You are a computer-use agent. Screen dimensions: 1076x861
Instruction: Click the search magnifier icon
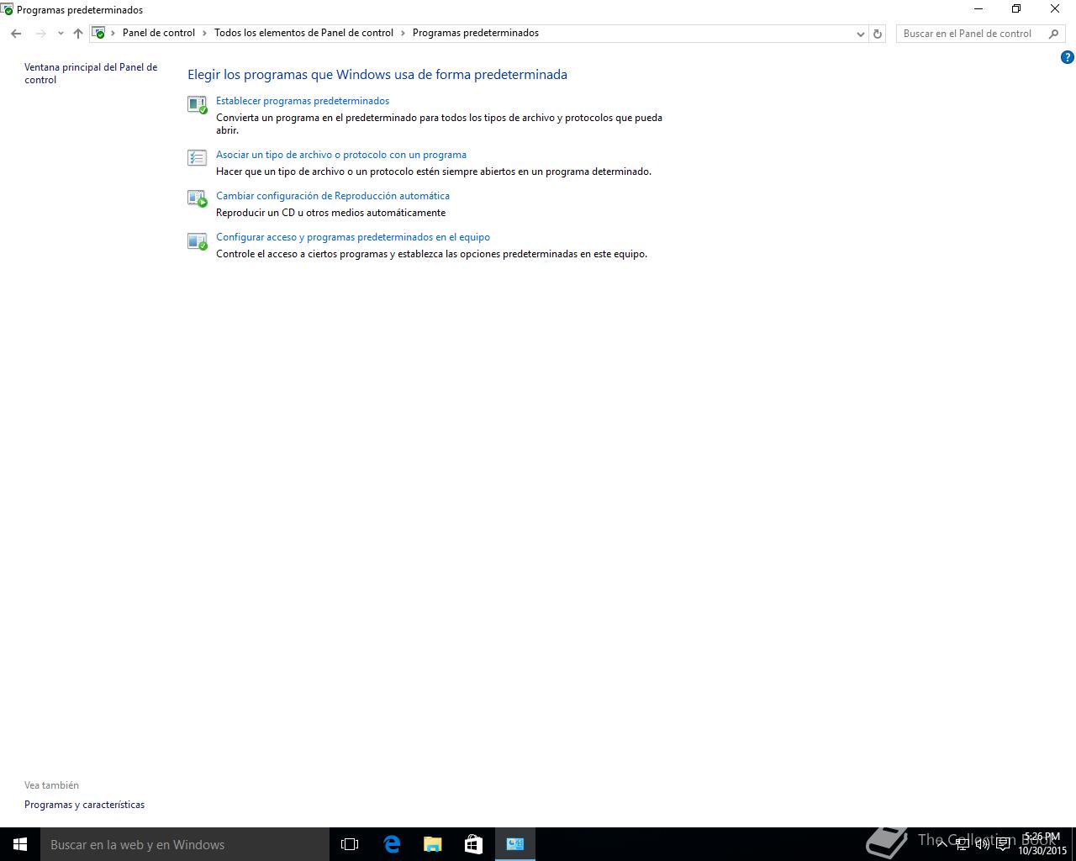point(1053,34)
